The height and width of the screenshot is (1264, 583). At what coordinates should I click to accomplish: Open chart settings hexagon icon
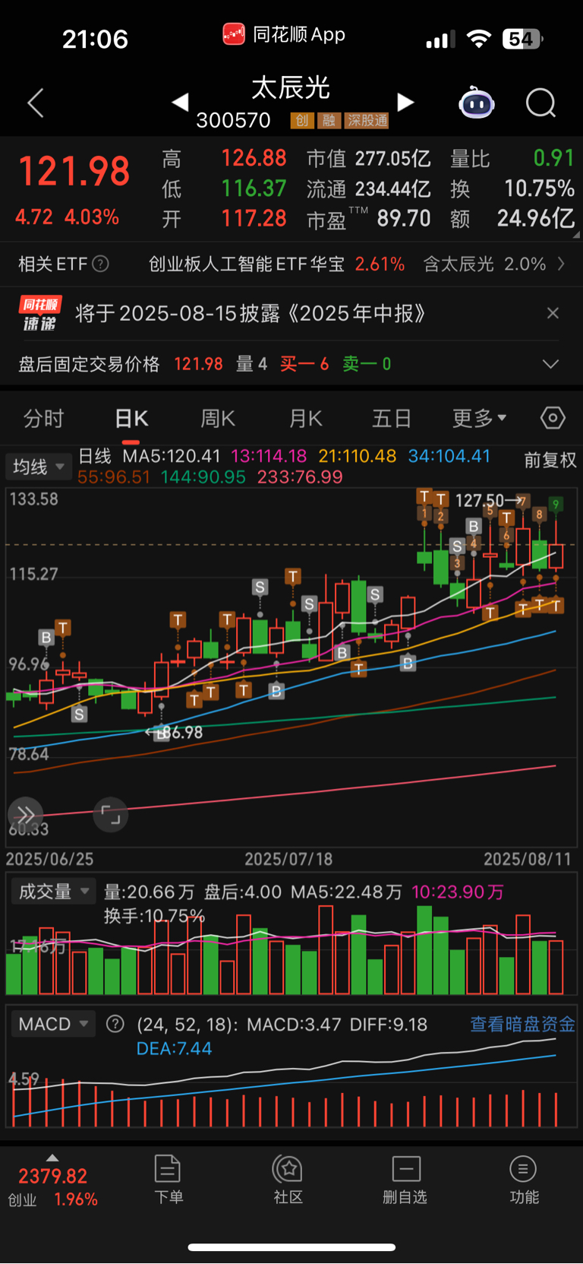[x=553, y=418]
